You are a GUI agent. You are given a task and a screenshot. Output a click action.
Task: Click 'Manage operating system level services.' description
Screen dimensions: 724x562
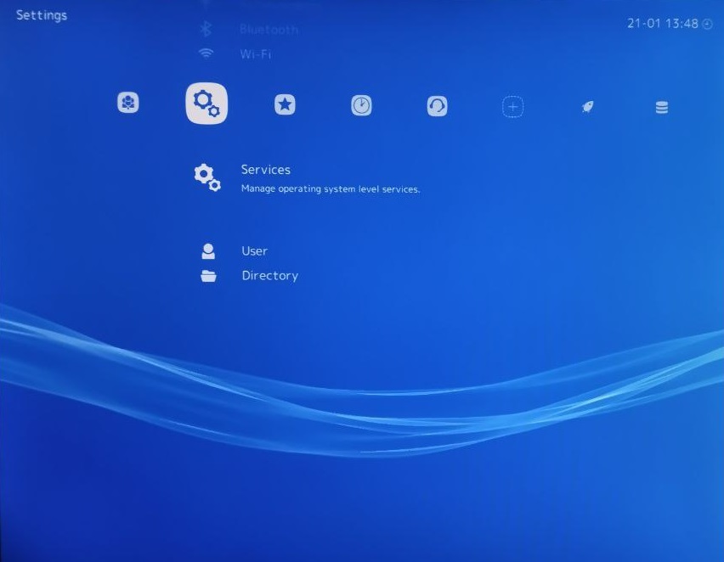pos(331,188)
